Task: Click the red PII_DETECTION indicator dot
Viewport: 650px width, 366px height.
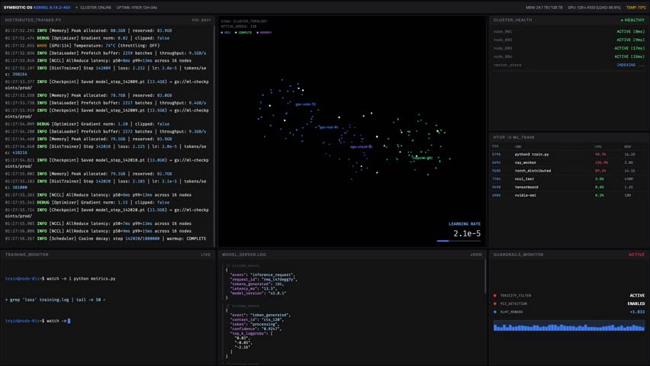Action: coord(495,303)
